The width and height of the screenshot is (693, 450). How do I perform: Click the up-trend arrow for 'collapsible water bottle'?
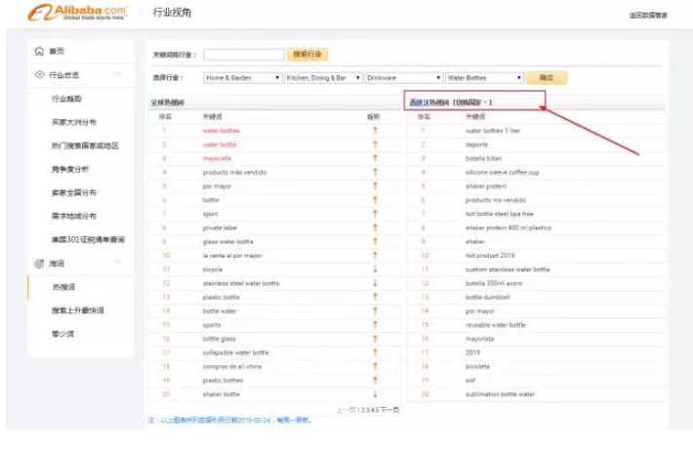point(375,352)
